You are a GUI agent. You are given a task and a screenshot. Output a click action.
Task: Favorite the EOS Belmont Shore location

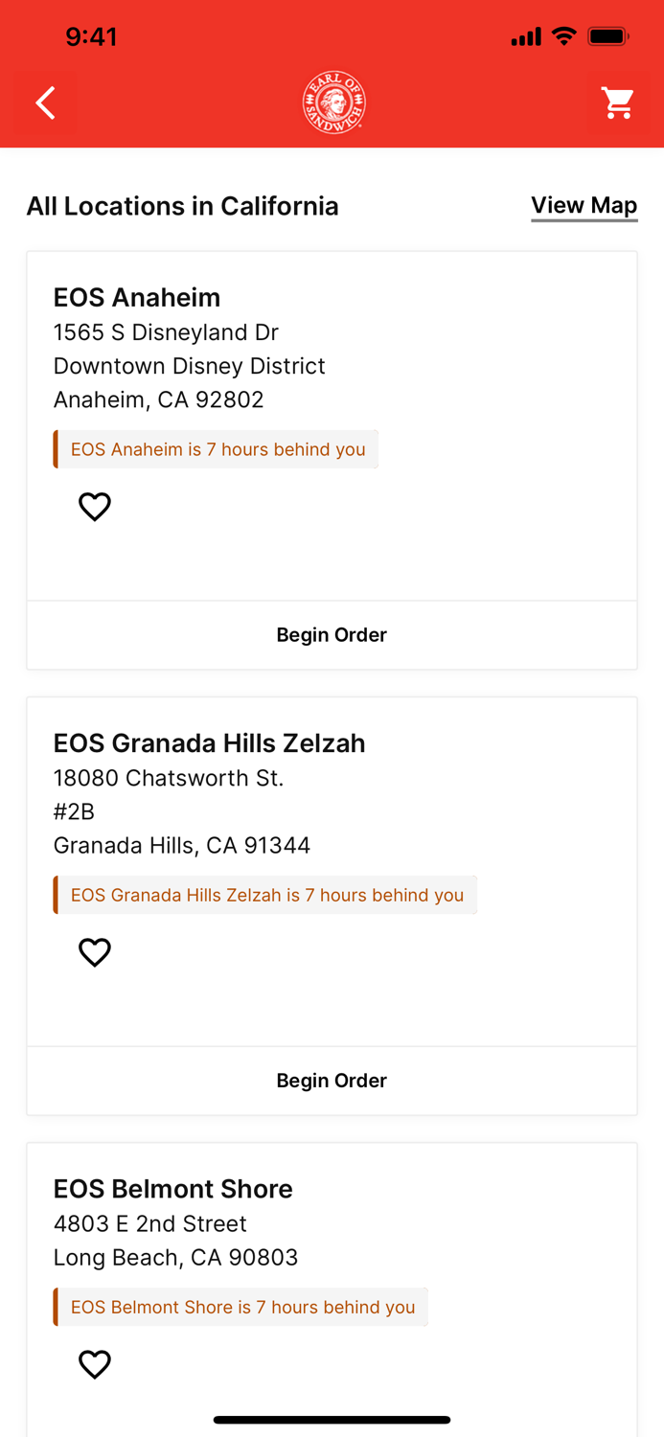click(95, 1363)
